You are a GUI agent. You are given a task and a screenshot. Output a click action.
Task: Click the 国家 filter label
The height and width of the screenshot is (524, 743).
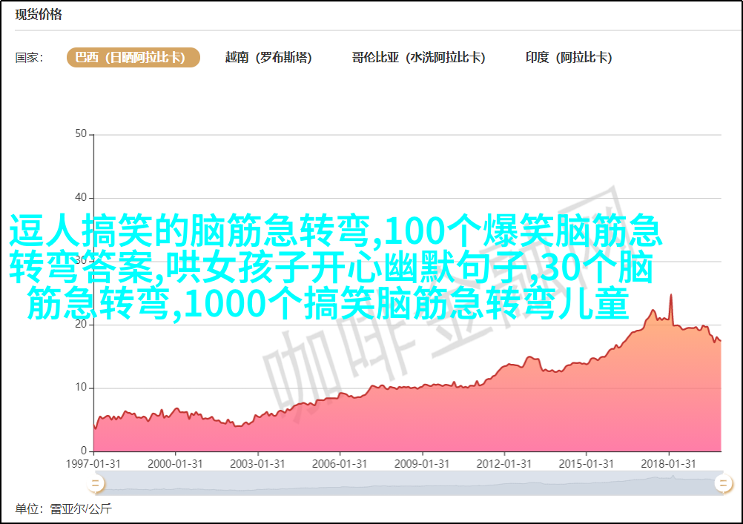29,58
